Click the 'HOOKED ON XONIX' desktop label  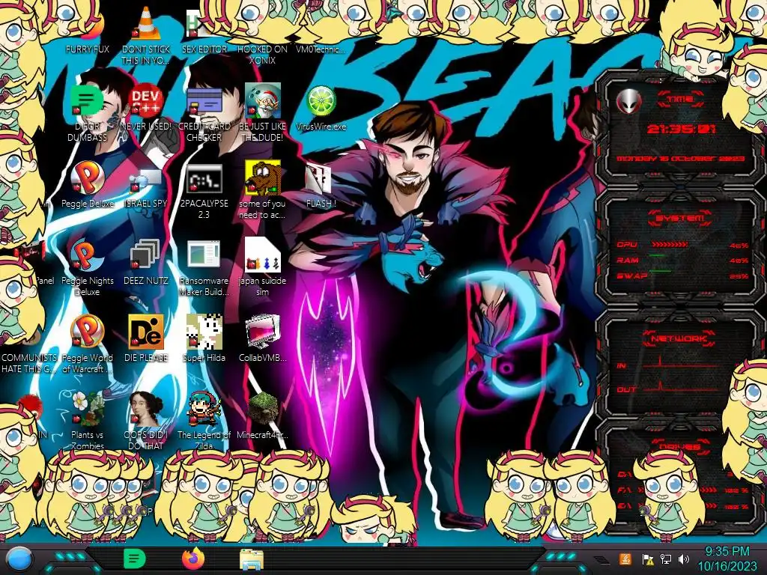coord(262,55)
